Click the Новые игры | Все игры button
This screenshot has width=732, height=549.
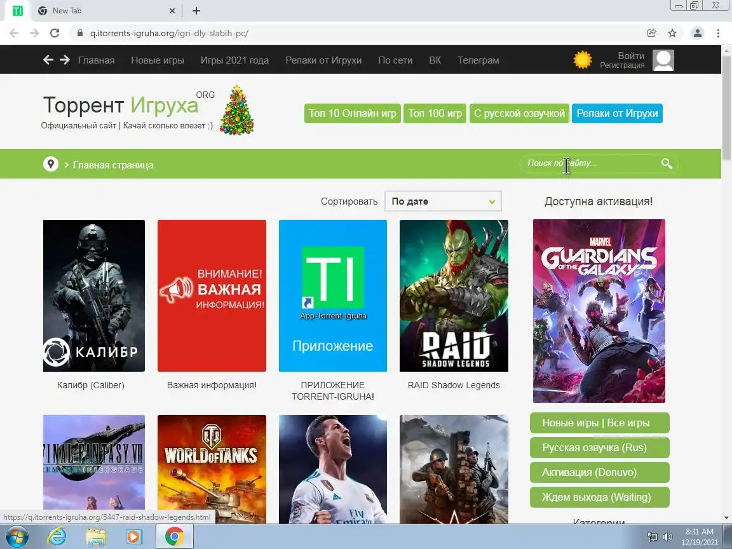[x=599, y=423]
